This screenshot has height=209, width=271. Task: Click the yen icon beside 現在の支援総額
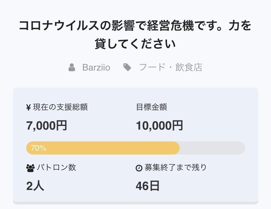[x=29, y=107]
